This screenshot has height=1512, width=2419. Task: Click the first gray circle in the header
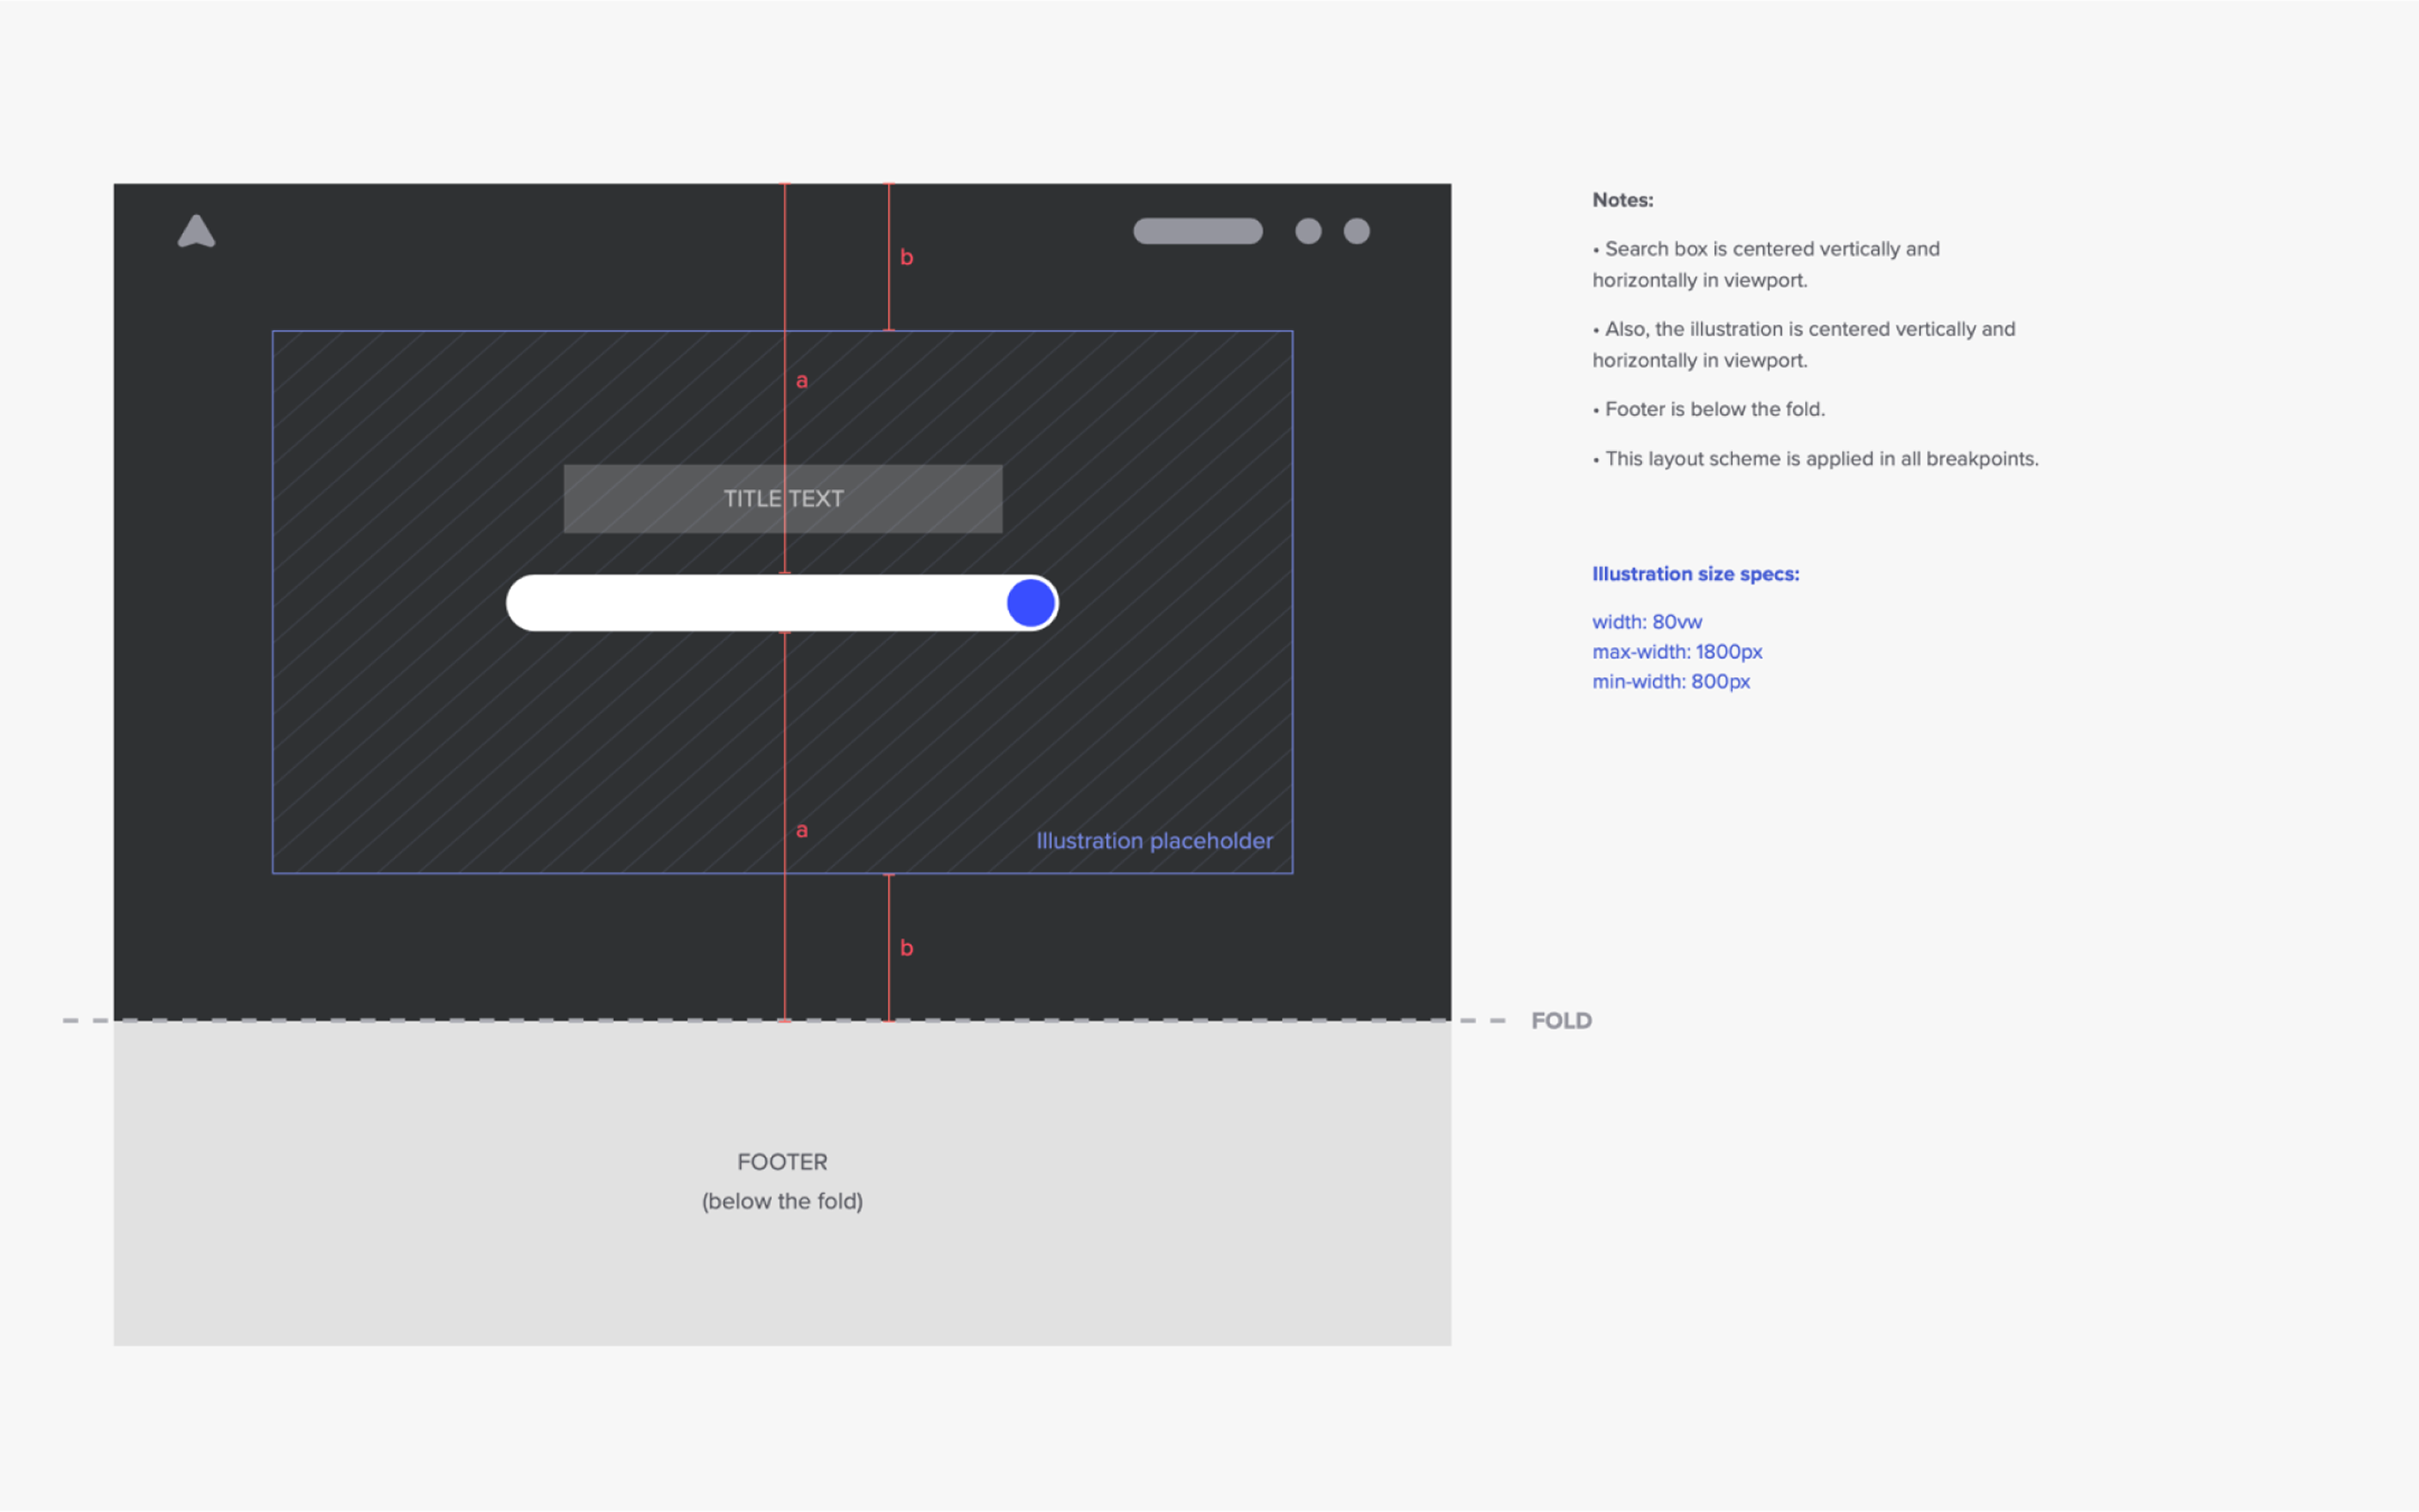(1309, 231)
